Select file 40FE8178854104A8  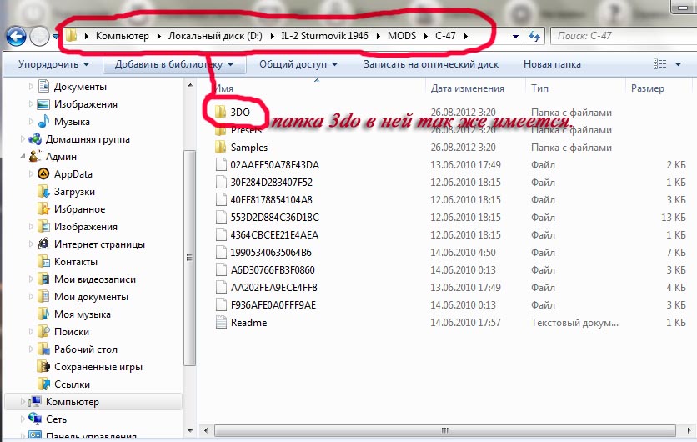(271, 200)
